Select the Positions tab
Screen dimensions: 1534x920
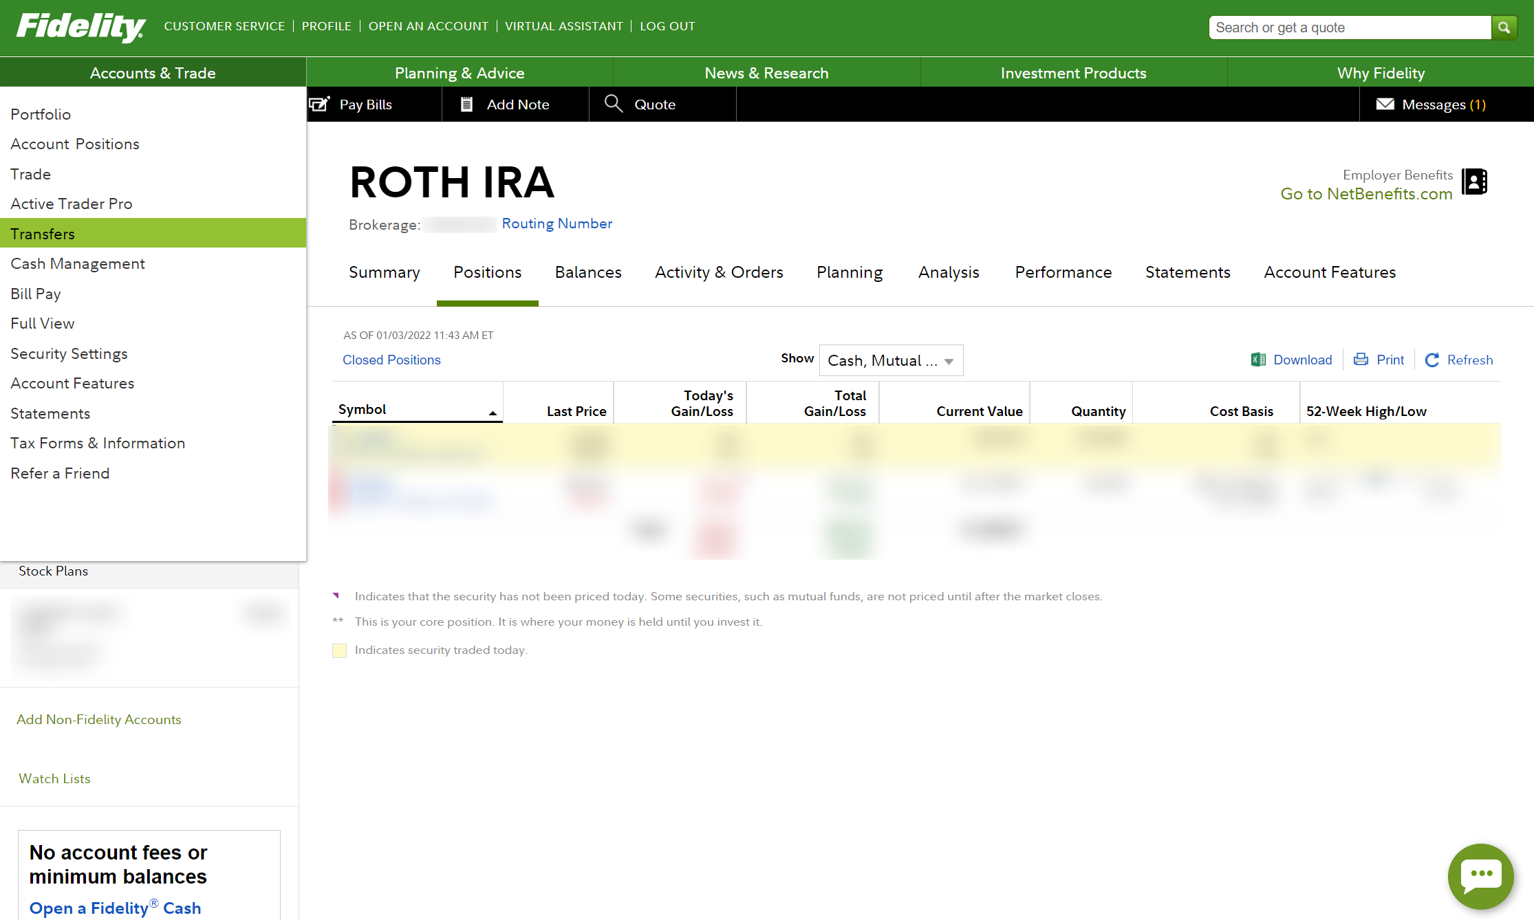click(x=487, y=272)
